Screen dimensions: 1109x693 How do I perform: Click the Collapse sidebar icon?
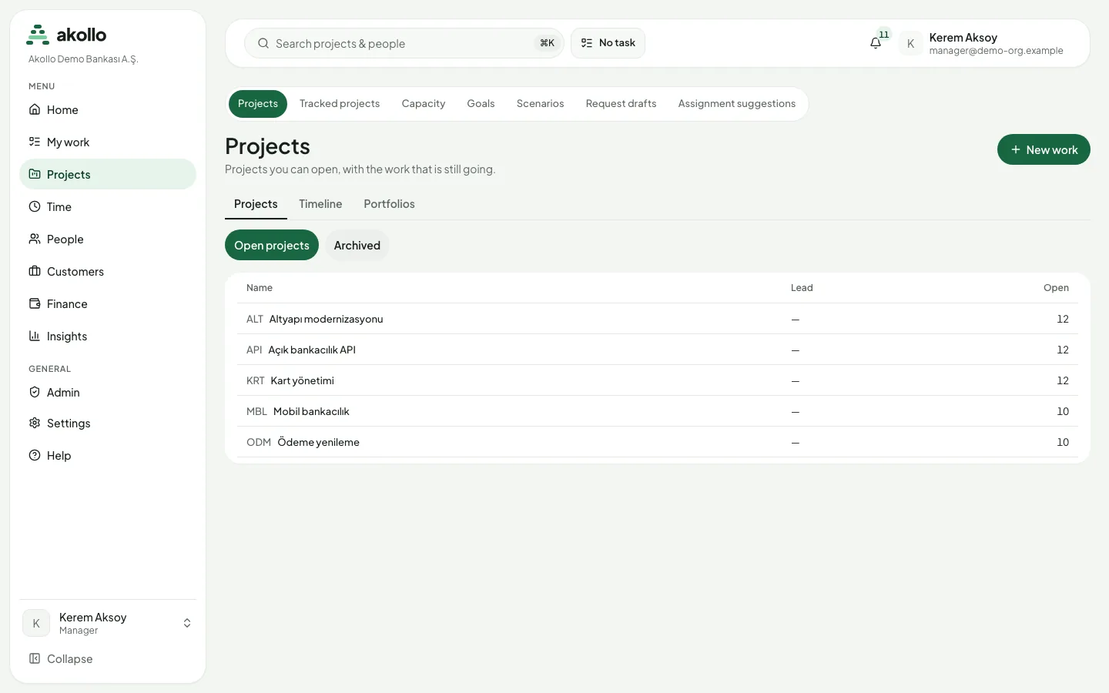pyautogui.click(x=35, y=658)
